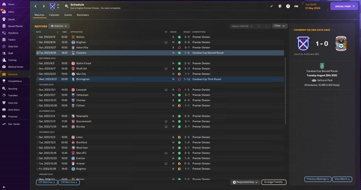Go to next season arrow

click(x=267, y=26)
